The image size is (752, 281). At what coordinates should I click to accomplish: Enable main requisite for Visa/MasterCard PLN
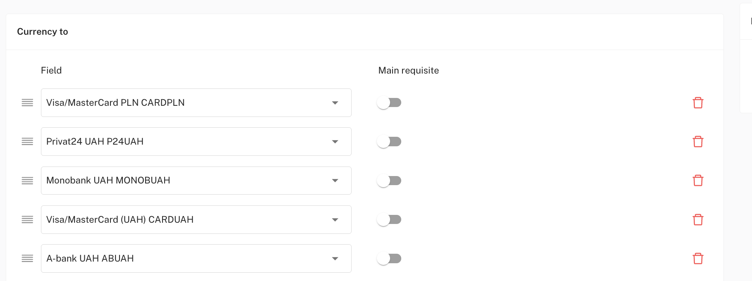(389, 102)
